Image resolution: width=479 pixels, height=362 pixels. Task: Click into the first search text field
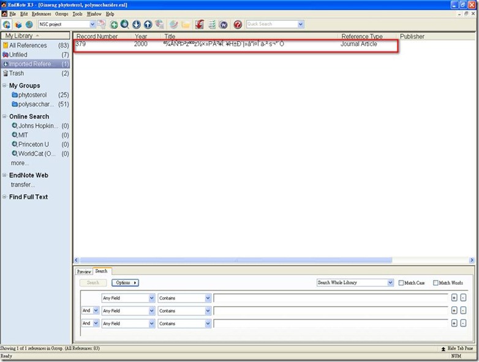(331, 298)
